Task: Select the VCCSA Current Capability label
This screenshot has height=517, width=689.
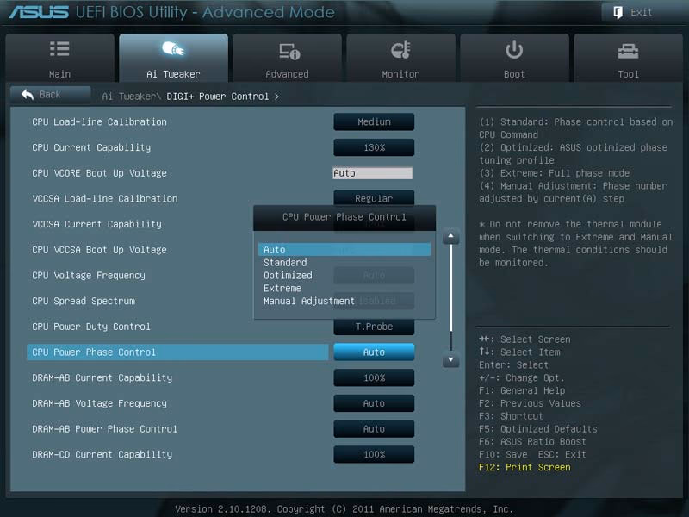Action: coord(96,224)
